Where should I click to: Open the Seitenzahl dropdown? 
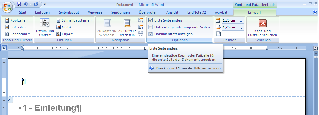tap(17, 34)
